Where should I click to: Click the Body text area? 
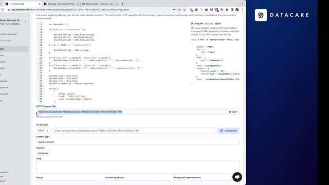pyautogui.click(x=138, y=167)
